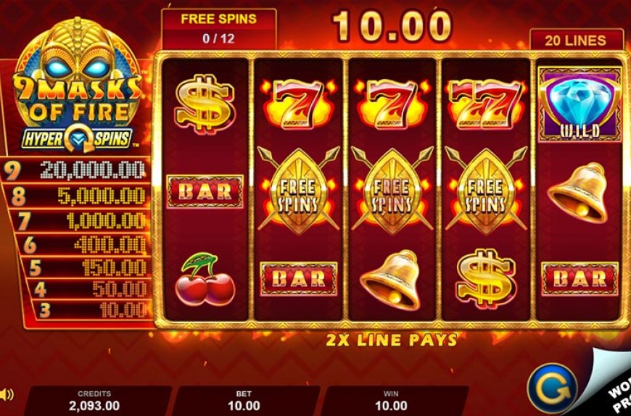Click the Win 10.00 display
Viewport: 631px width, 416px height.
pyautogui.click(x=391, y=401)
